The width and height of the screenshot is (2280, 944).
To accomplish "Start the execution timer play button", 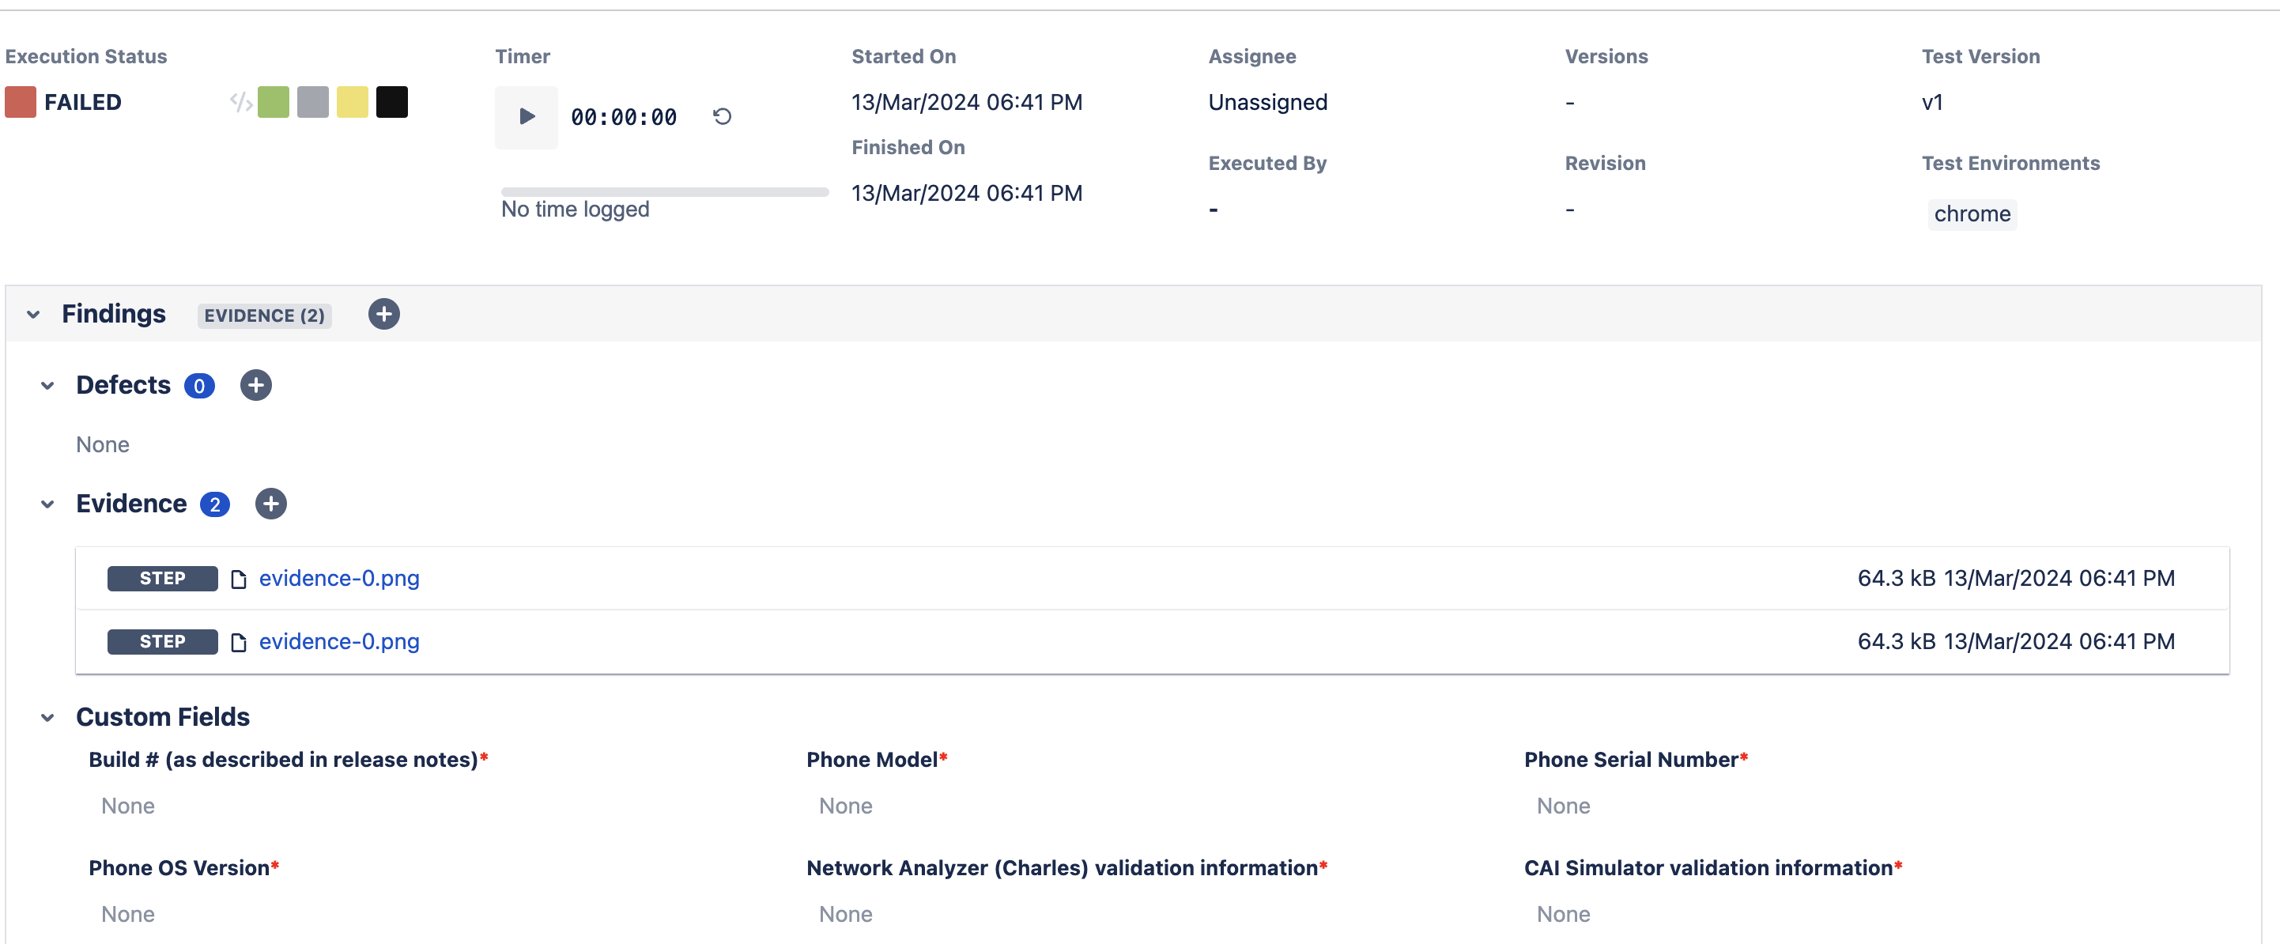I will 527,117.
